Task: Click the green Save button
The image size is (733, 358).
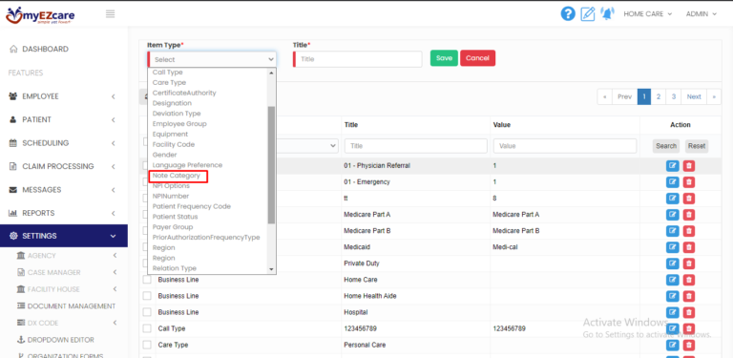Action: pos(444,58)
